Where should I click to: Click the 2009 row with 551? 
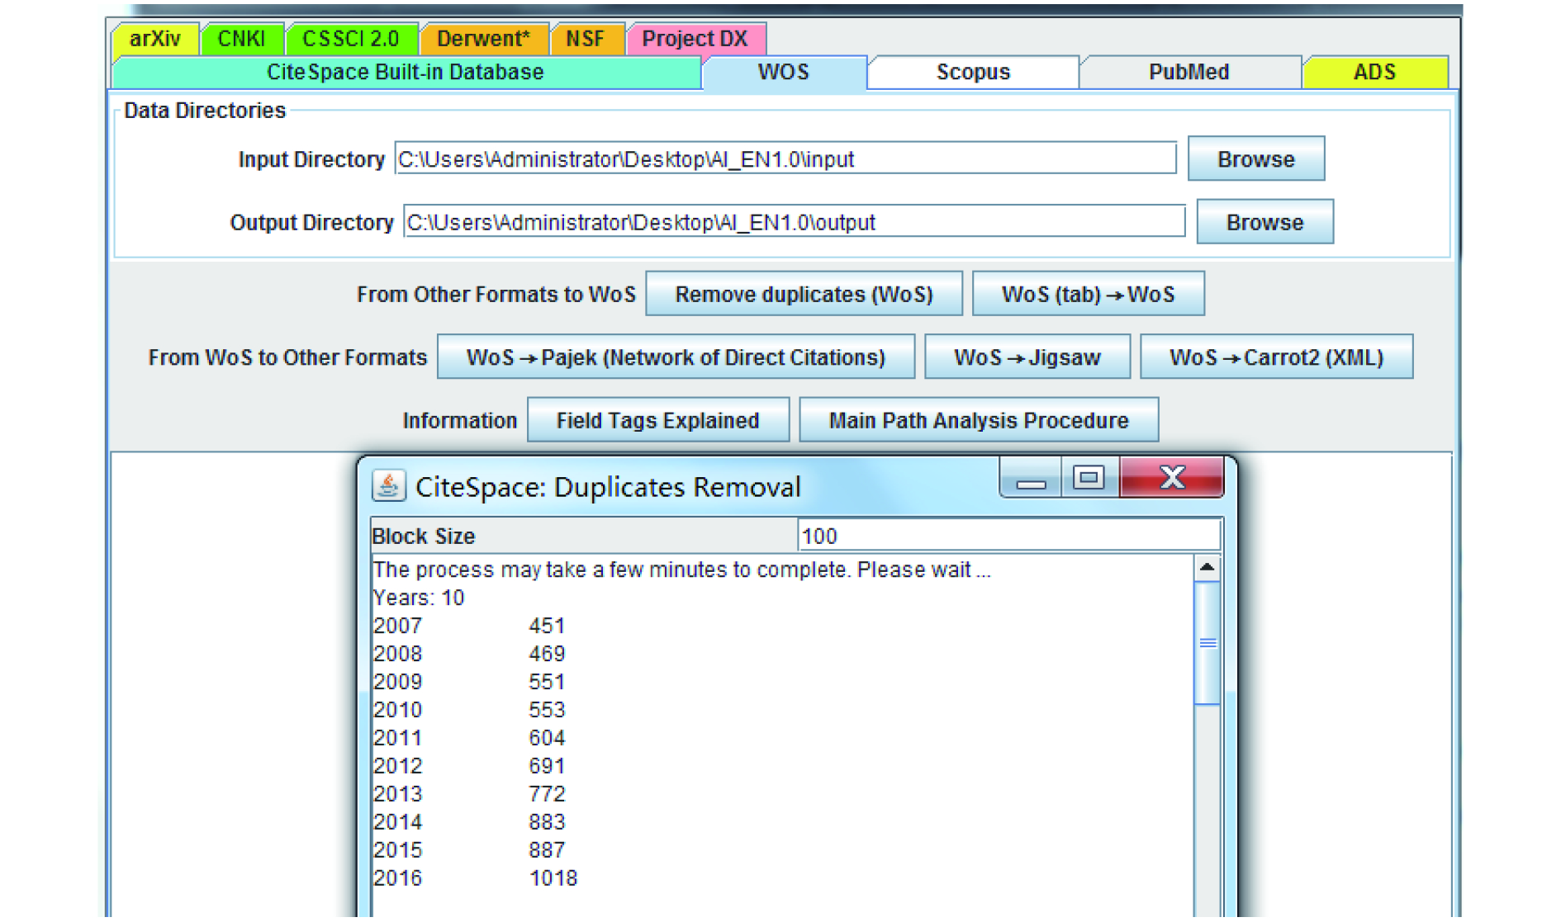pyautogui.click(x=468, y=682)
